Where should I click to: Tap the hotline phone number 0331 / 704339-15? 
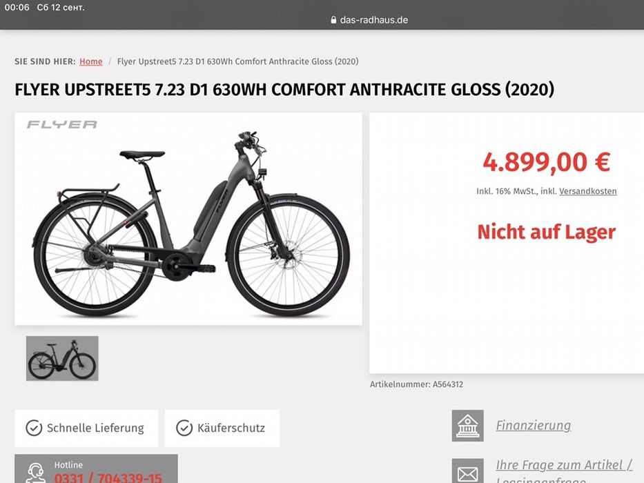(x=108, y=478)
